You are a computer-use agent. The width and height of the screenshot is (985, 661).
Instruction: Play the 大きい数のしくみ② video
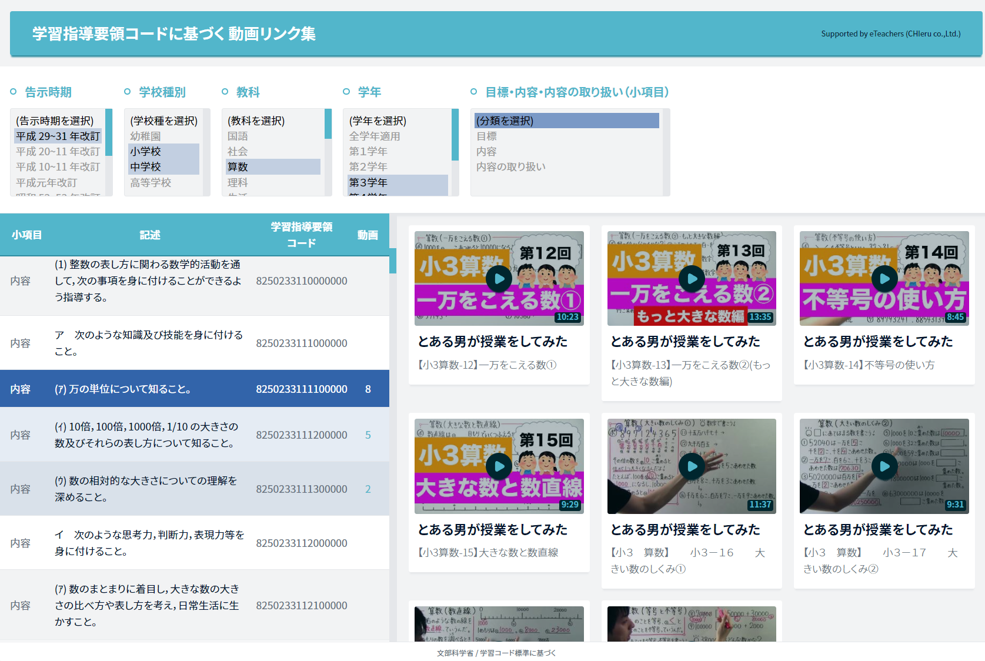point(884,466)
